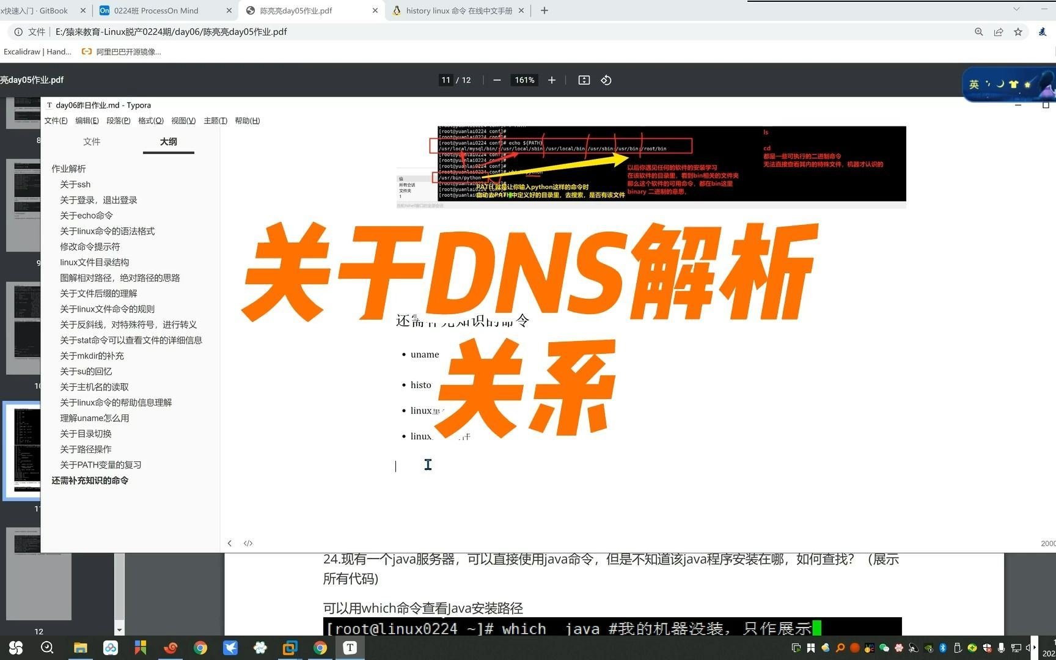
Task: Jump to 关于su的回忆 outline item
Action: (x=86, y=372)
